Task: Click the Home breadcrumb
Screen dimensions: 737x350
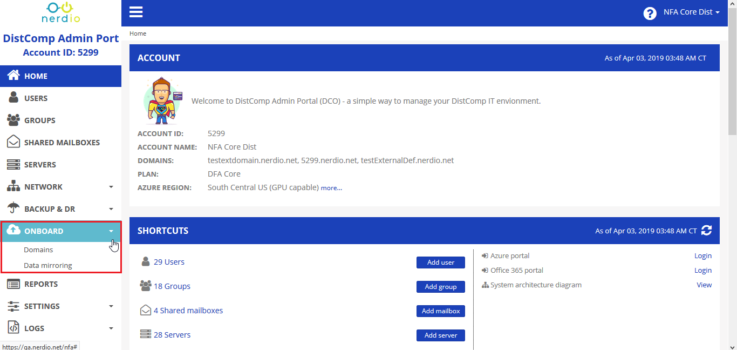Action: coord(138,33)
